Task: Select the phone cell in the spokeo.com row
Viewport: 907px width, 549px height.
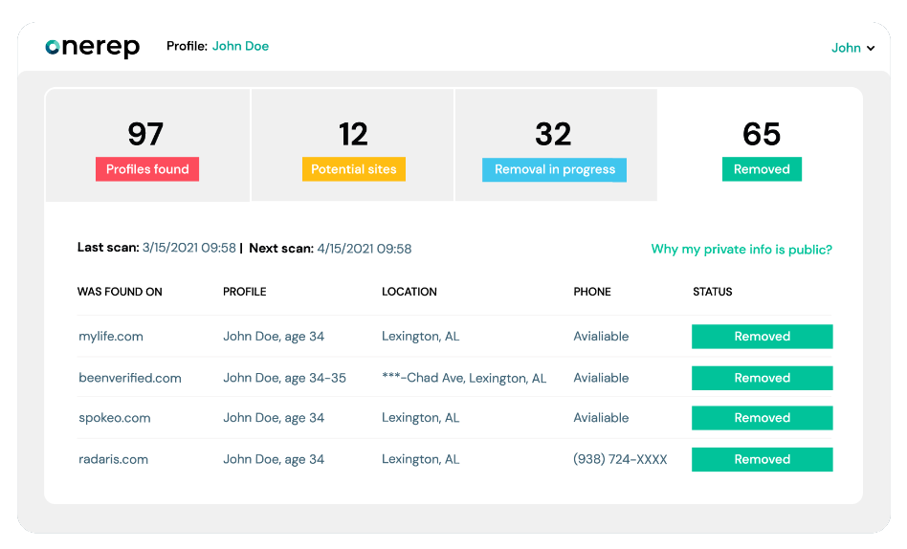Action: coord(601,418)
